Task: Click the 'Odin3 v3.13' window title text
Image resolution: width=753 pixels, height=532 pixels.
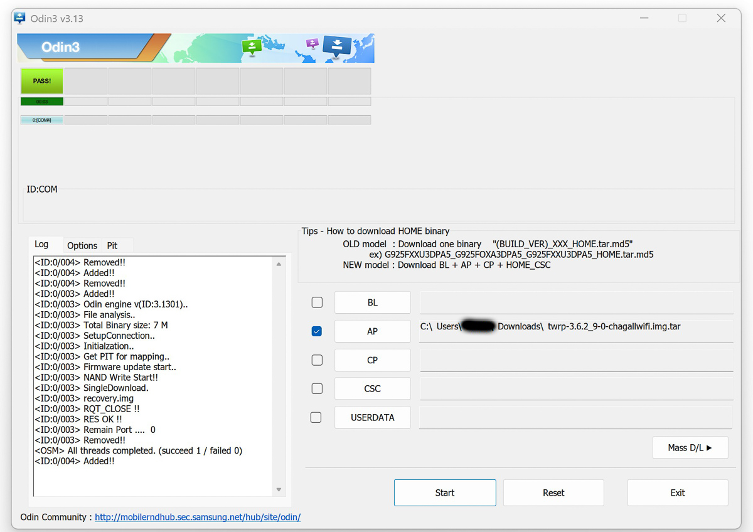Action: pyautogui.click(x=57, y=18)
